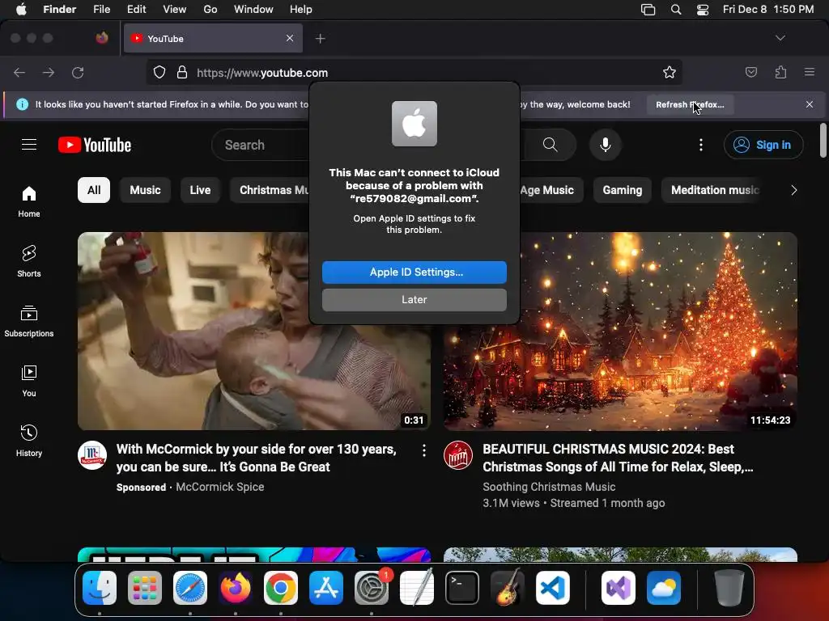This screenshot has width=829, height=621.
Task: Open the tracking protection shield icon
Action: 159,72
